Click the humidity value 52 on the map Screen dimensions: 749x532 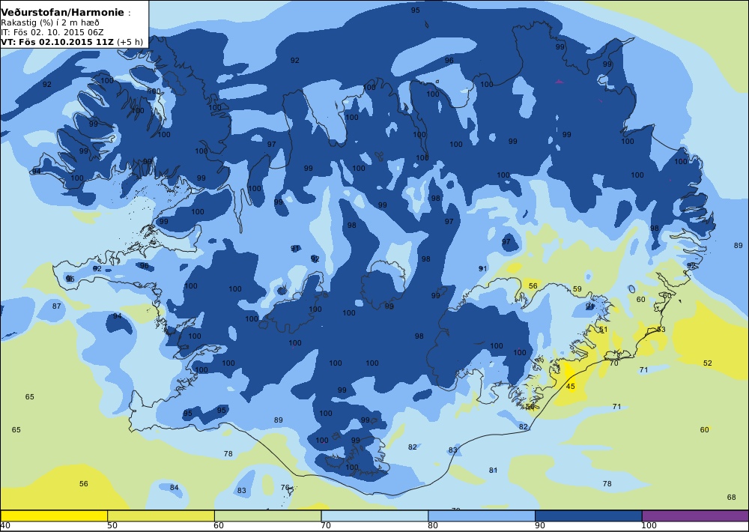tap(708, 363)
